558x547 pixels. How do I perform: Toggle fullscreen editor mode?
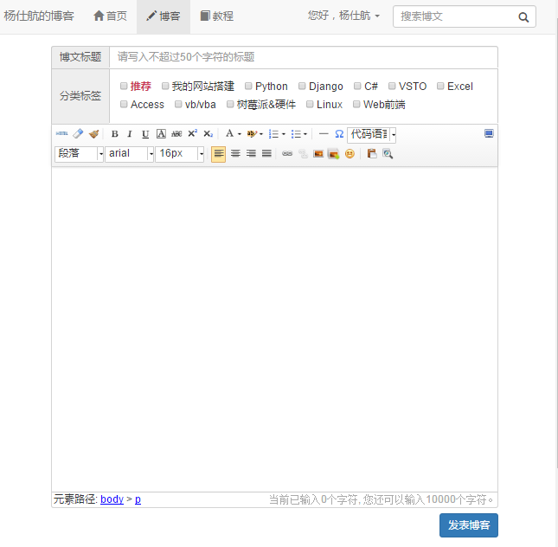(489, 133)
